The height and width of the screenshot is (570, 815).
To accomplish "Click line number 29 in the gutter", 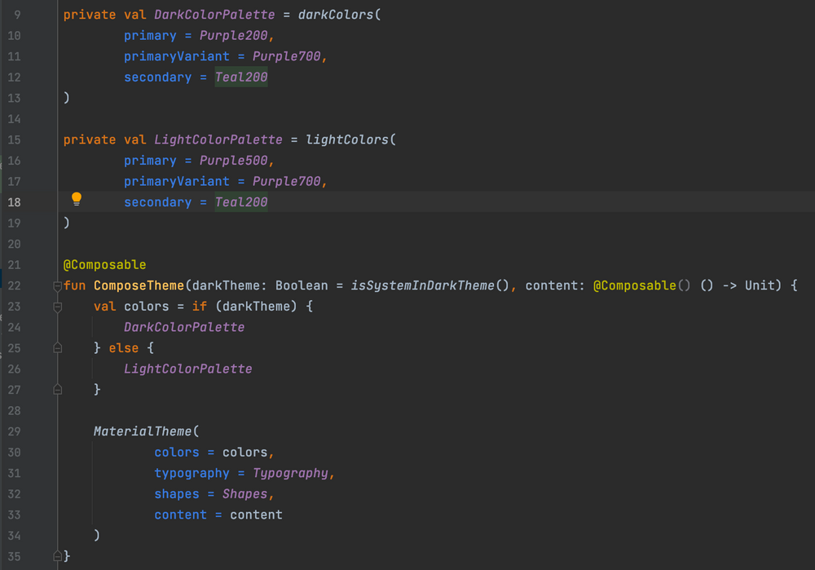I will coord(14,431).
